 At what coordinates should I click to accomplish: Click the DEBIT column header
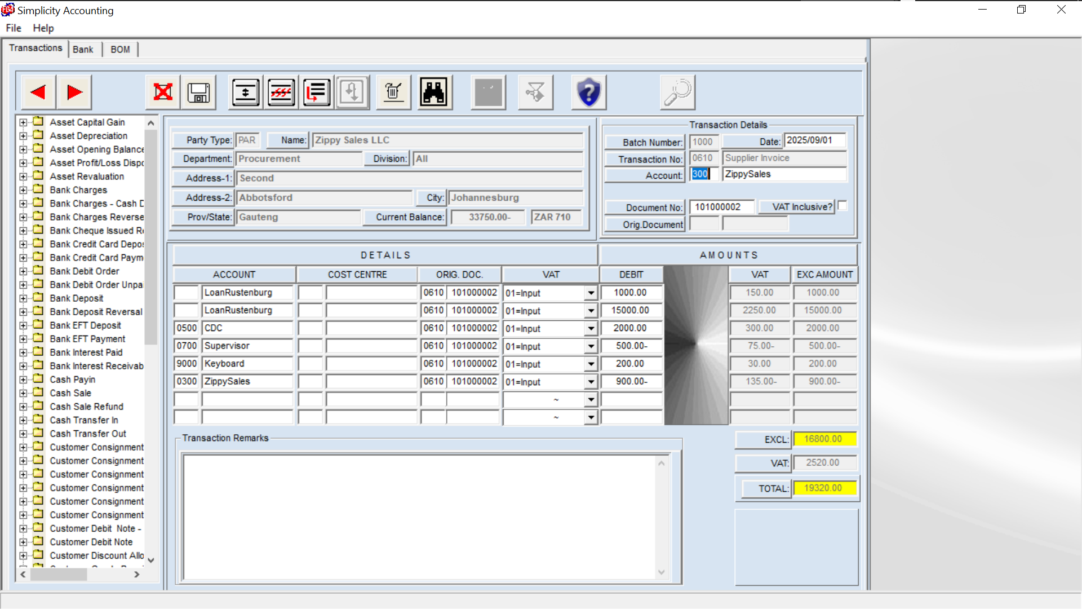click(631, 275)
